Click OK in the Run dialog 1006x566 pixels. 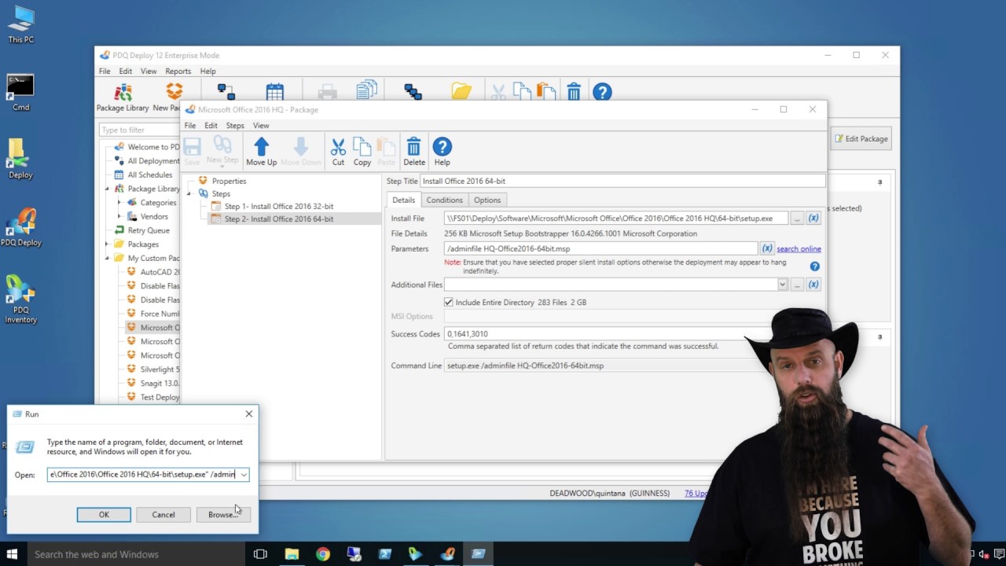click(x=104, y=514)
